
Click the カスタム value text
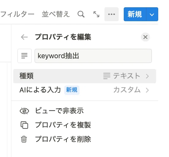(x=127, y=90)
